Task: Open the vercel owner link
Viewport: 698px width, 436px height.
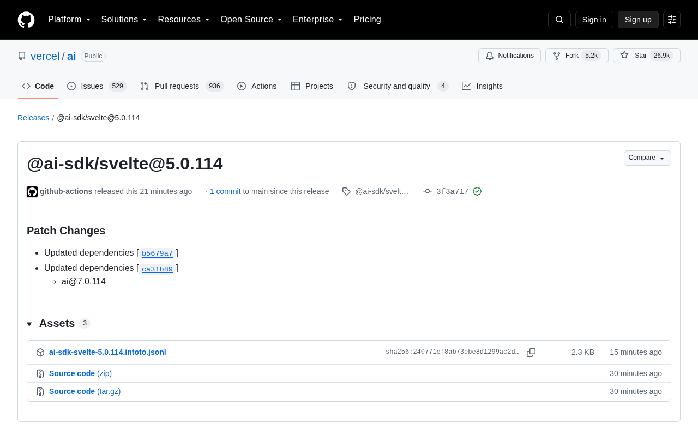Action: click(x=45, y=56)
